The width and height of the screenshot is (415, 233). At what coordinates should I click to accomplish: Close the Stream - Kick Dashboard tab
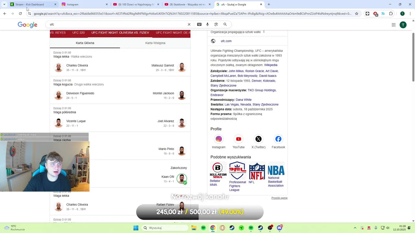tap(55, 4)
